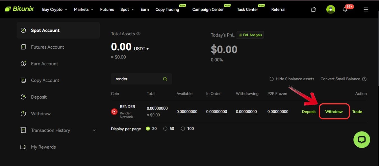The width and height of the screenshot is (379, 166).
Task: Open the Futures menu item
Action: [107, 10]
